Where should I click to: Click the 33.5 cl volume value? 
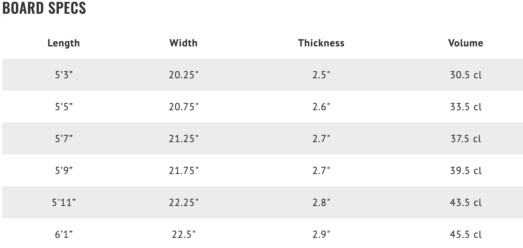[466, 107]
